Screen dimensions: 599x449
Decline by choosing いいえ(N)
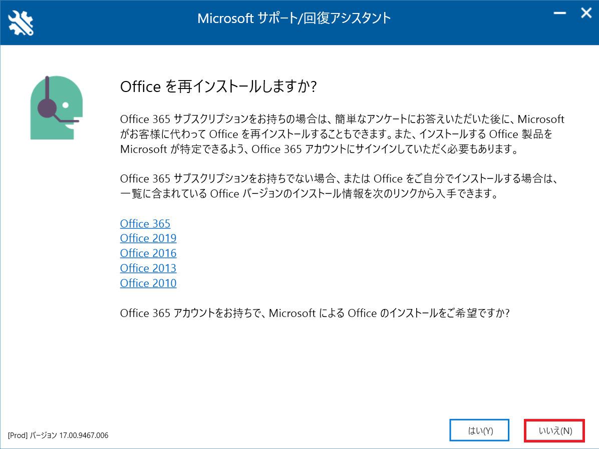click(x=554, y=430)
